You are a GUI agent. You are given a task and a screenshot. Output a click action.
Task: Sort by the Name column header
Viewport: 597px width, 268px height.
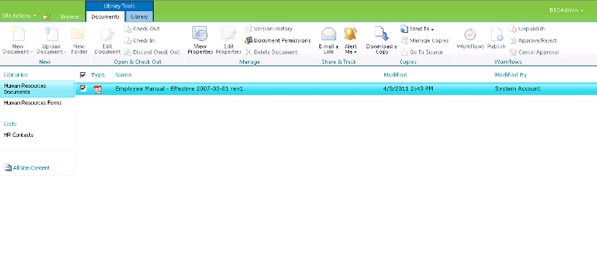pos(123,75)
